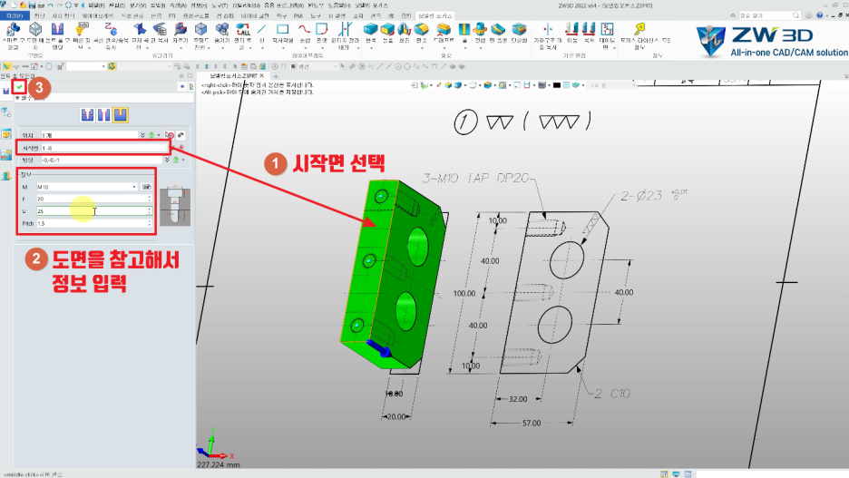Open the user role sidebar icon
This screenshot has height=478, width=849.
pos(6,176)
